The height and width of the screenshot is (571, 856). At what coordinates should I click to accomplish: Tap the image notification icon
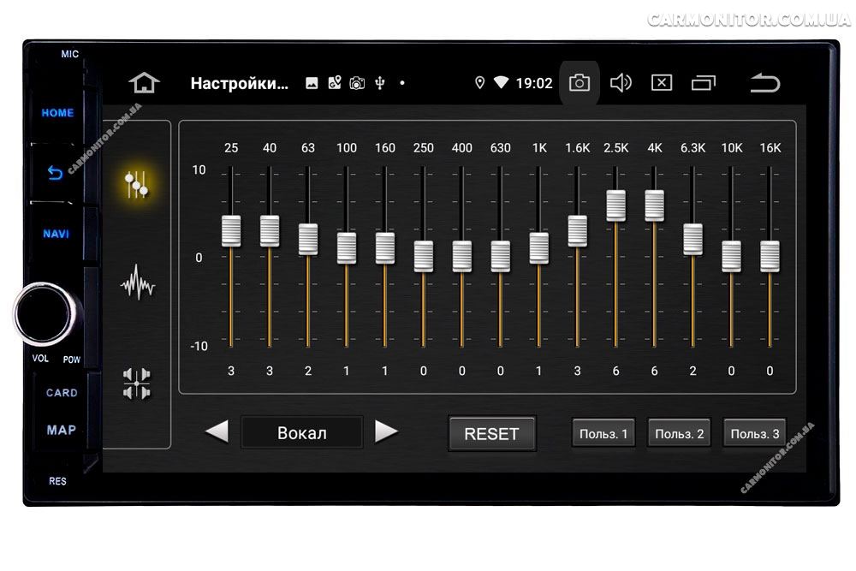[x=312, y=83]
